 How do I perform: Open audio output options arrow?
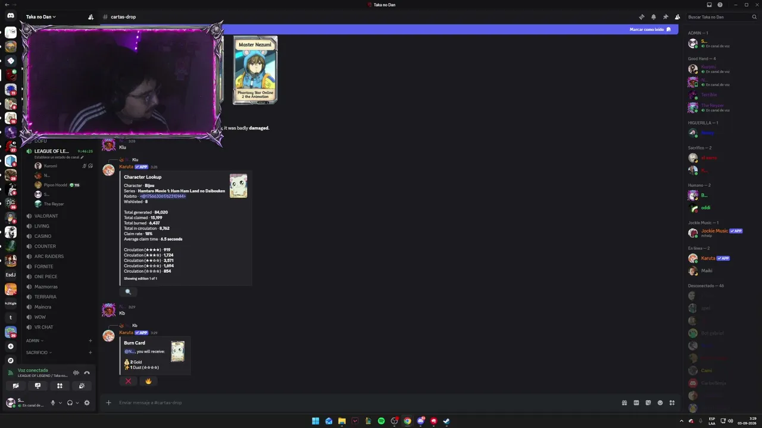click(77, 402)
